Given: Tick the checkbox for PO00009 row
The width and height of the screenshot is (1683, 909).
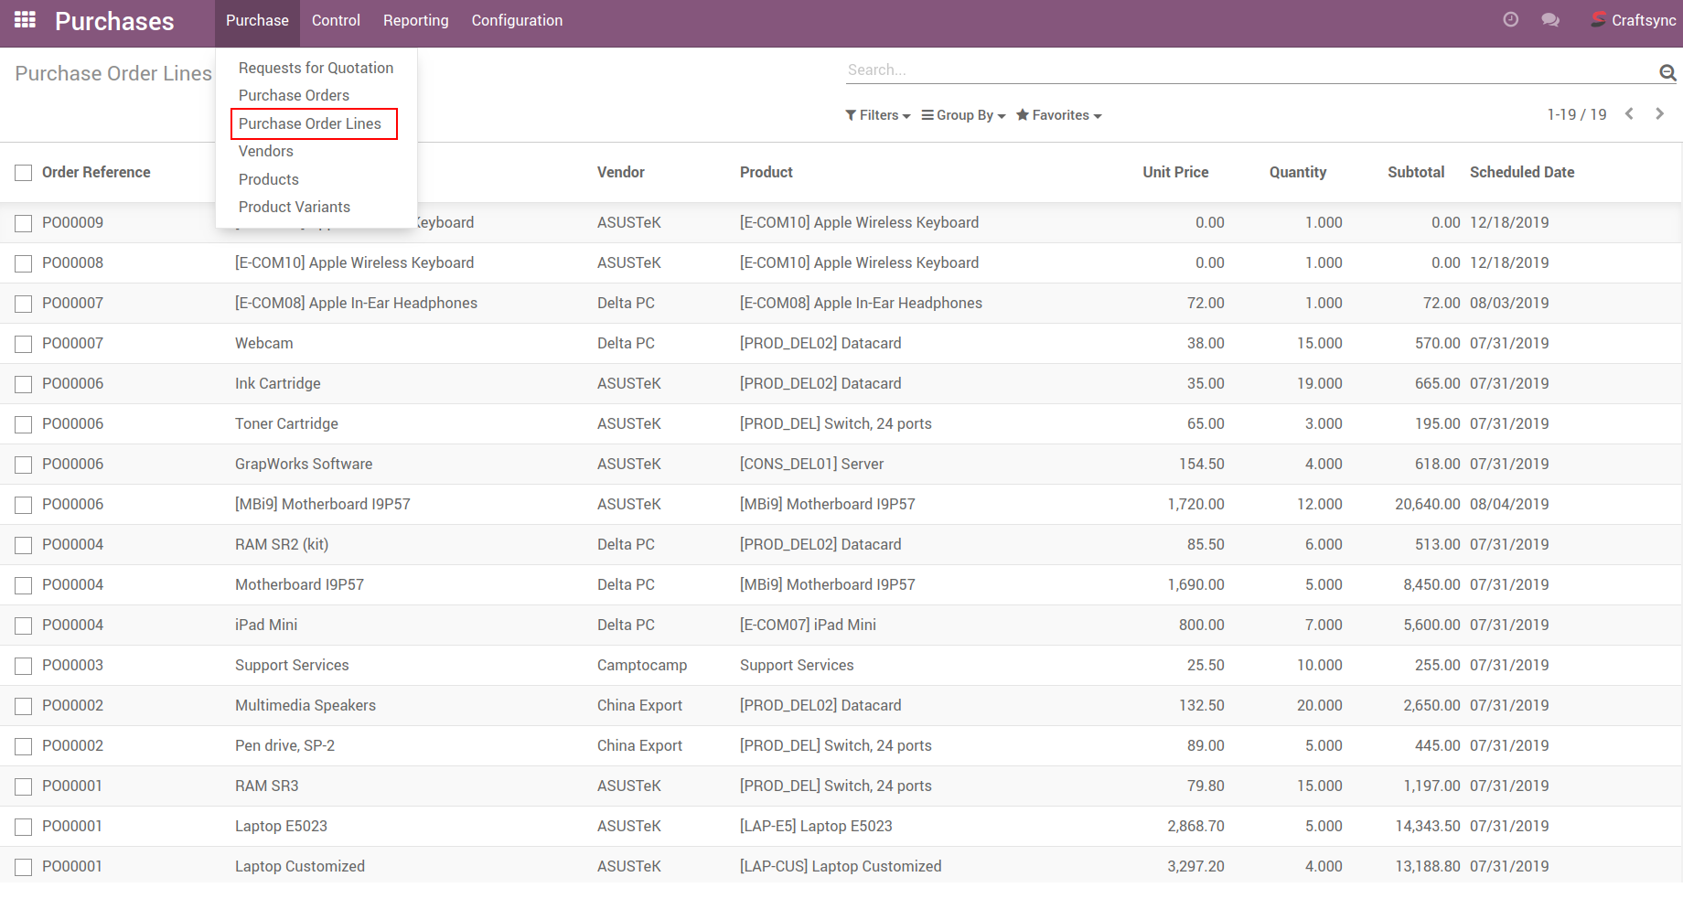Looking at the screenshot, I should [x=24, y=223].
